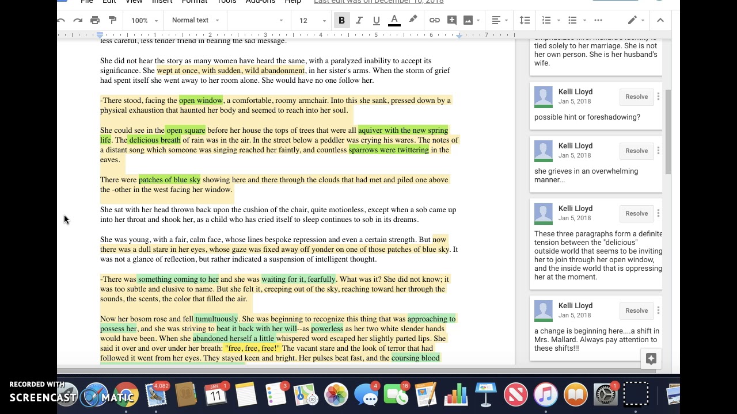Open options menu on 'a change is beginning' comment

click(x=658, y=310)
